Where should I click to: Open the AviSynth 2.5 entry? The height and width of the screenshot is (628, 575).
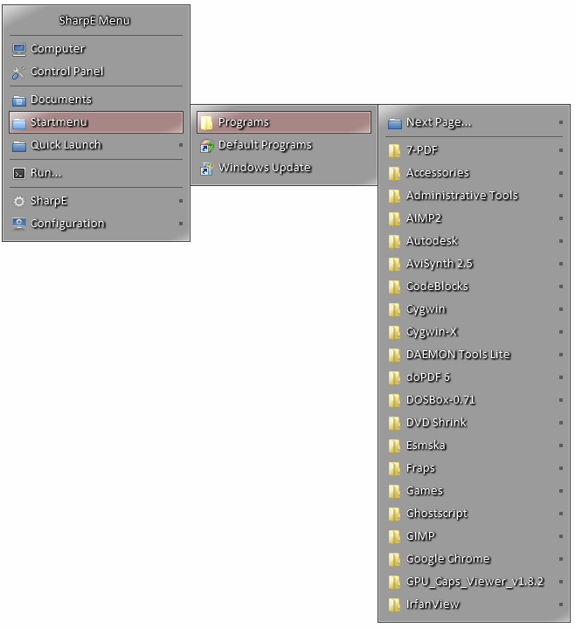pyautogui.click(x=474, y=264)
